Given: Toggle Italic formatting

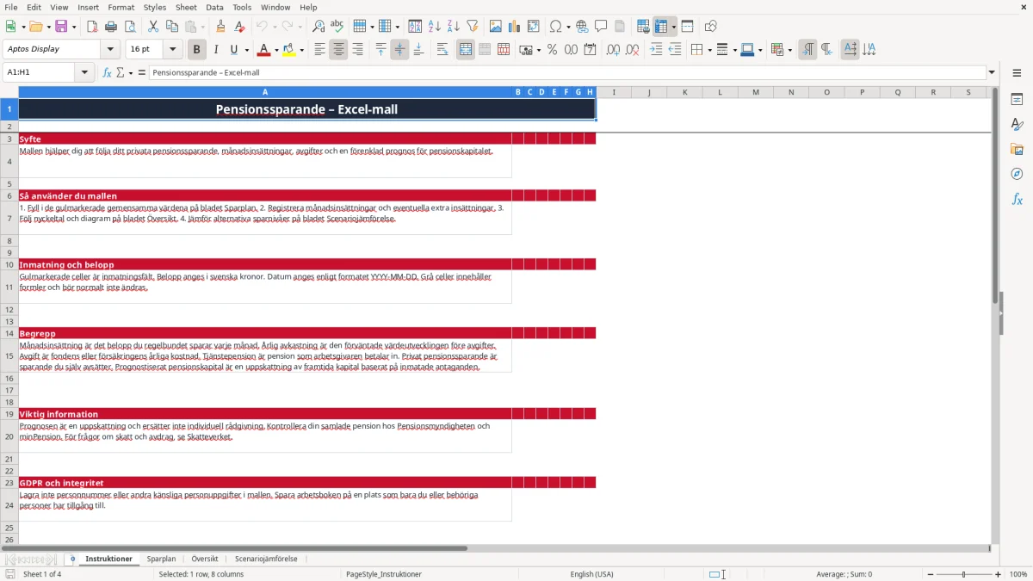Looking at the screenshot, I should [x=215, y=50].
